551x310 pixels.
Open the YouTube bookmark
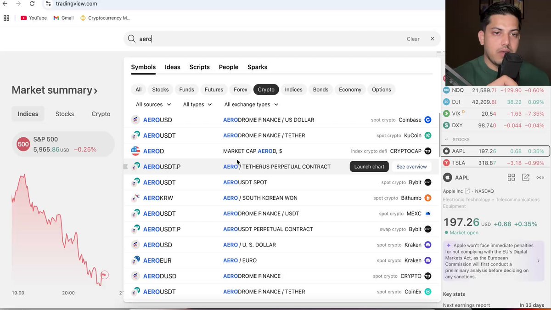34,18
